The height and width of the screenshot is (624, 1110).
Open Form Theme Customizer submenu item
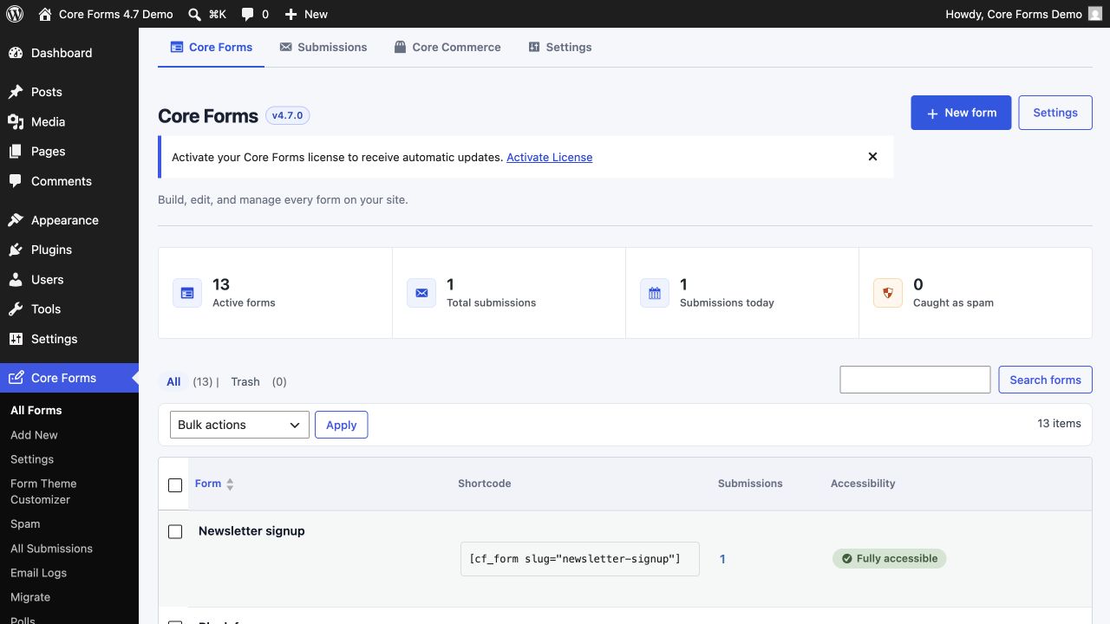[x=43, y=491]
